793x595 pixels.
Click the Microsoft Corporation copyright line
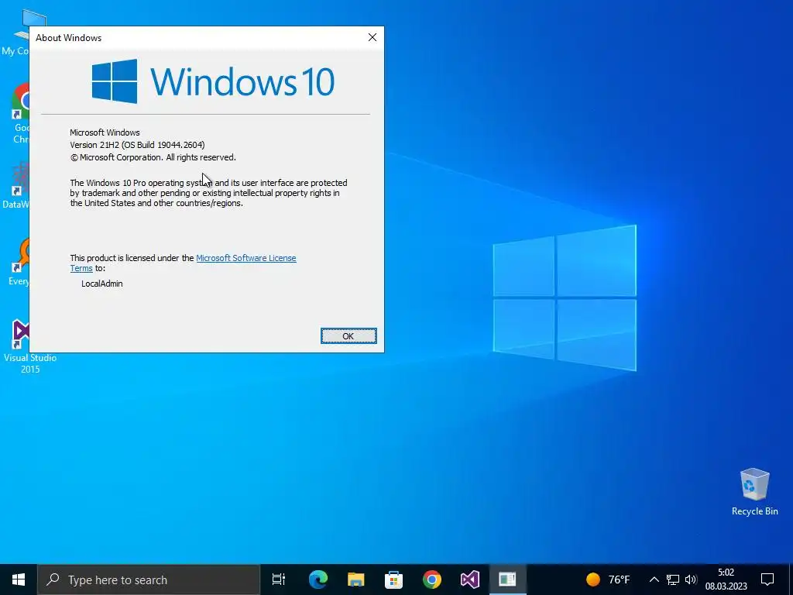pos(153,157)
